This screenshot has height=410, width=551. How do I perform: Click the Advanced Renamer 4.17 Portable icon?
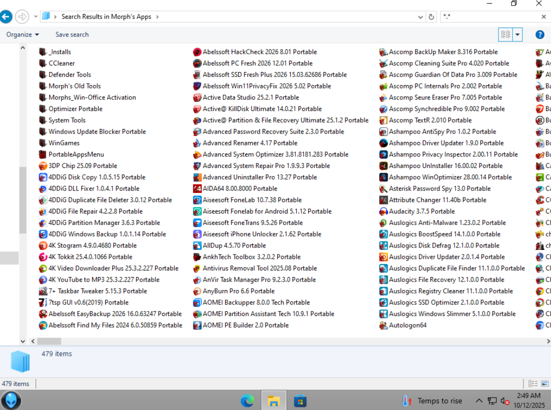(x=197, y=143)
